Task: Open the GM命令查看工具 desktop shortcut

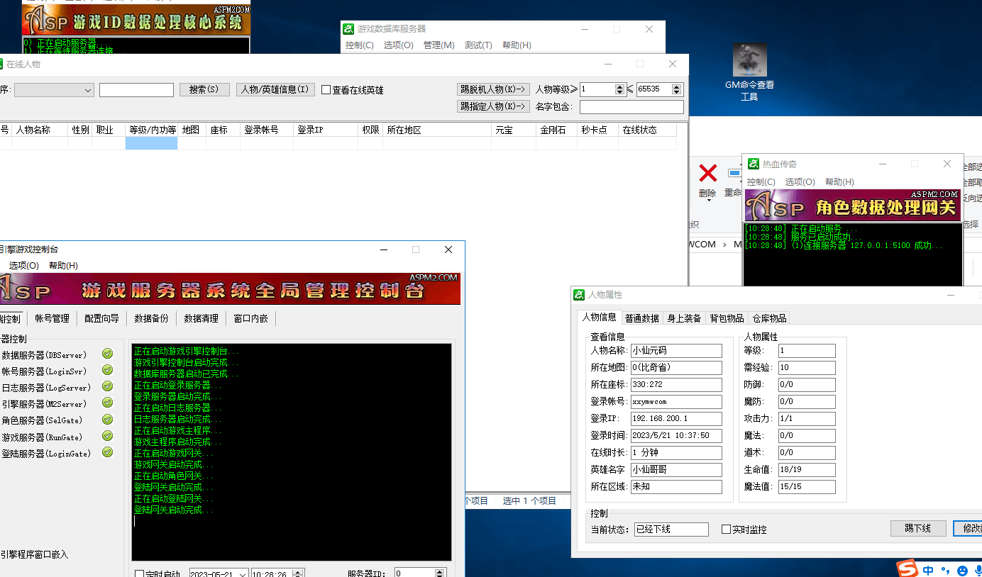Action: [x=749, y=71]
